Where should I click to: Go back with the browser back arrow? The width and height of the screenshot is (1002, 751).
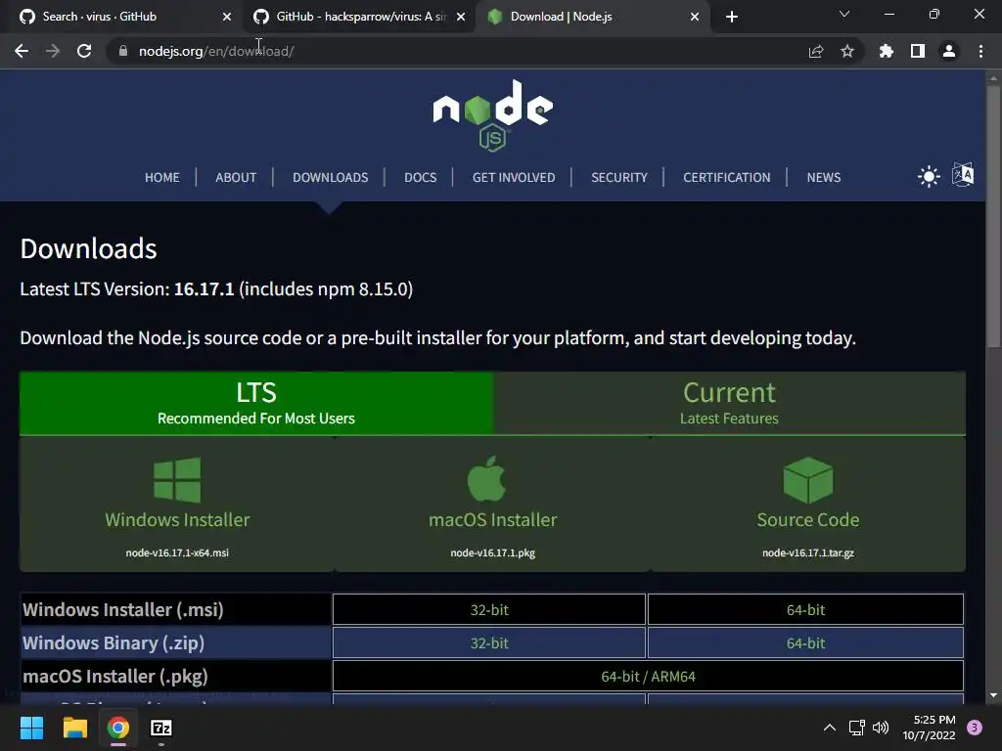pos(22,51)
